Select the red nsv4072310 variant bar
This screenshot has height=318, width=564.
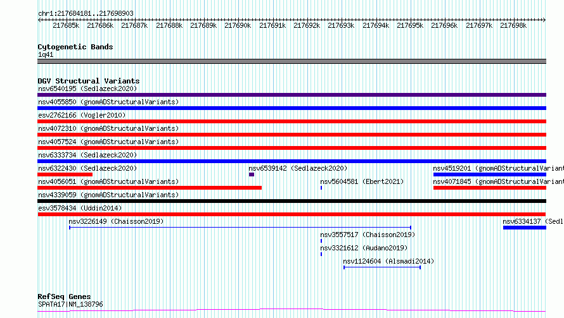tap(292, 135)
